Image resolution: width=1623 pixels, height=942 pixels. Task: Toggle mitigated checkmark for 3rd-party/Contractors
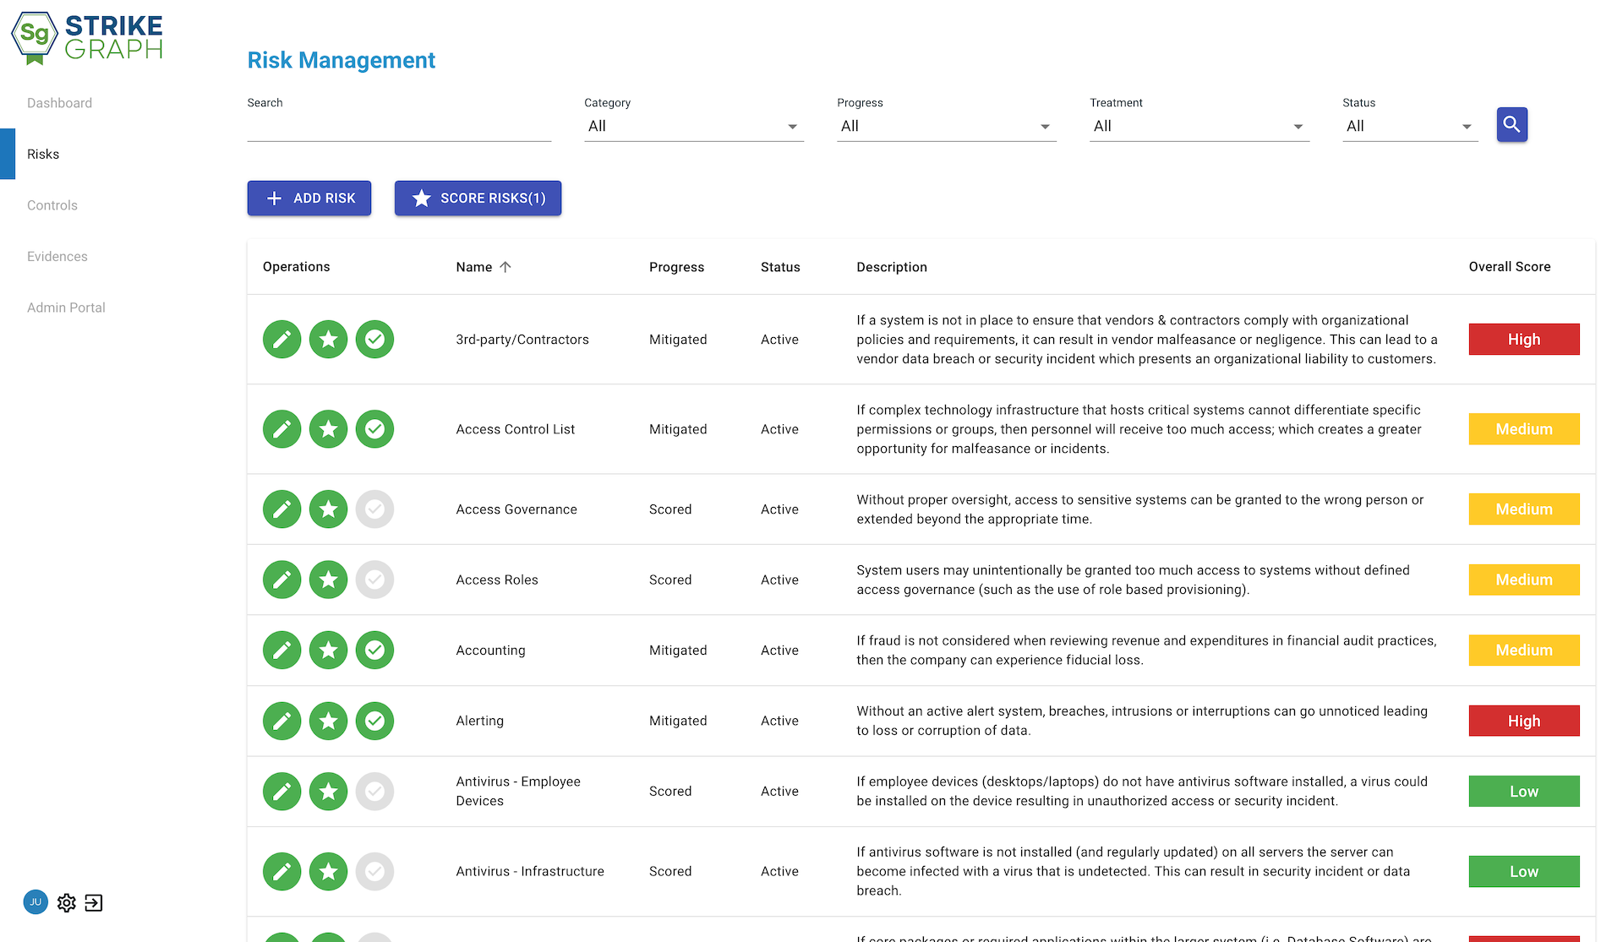(x=374, y=340)
